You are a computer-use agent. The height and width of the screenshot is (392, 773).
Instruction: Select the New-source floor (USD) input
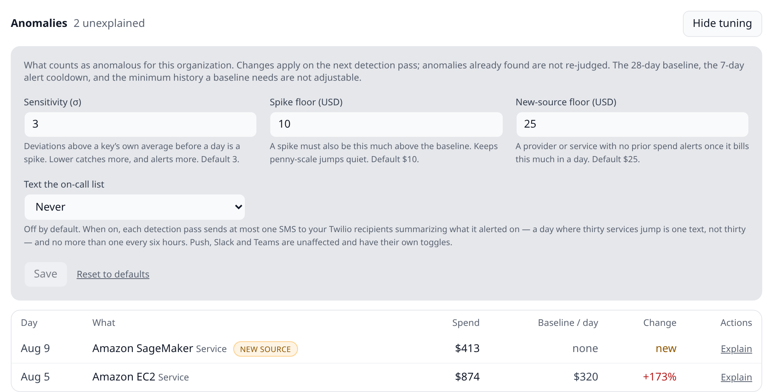pyautogui.click(x=632, y=124)
